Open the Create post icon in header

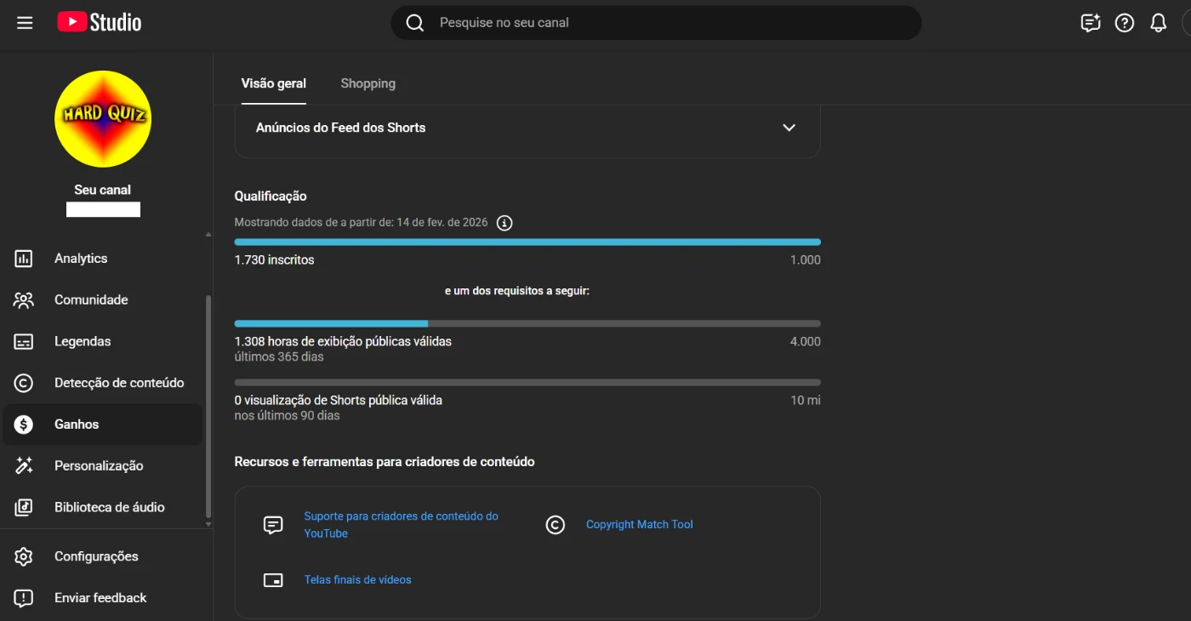(x=1090, y=23)
